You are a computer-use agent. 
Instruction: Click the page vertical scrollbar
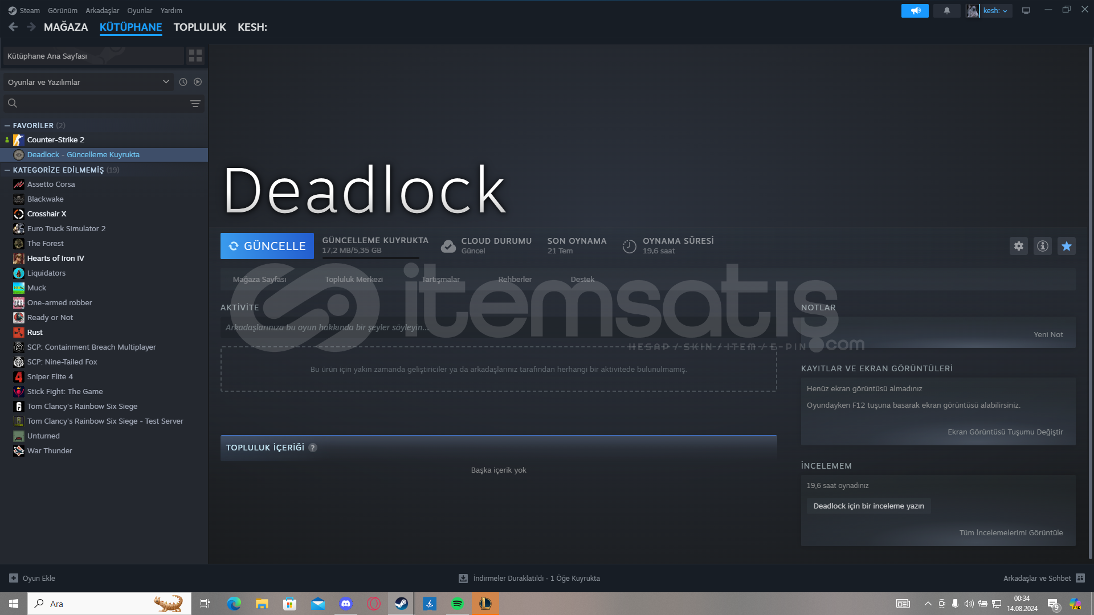tap(1090, 302)
